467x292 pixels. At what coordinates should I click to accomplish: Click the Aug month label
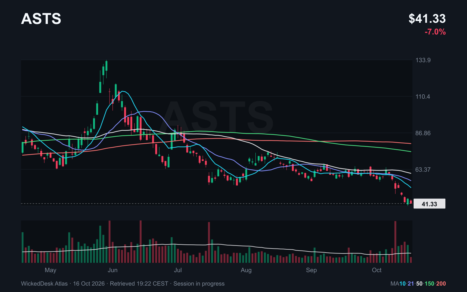[246, 270]
